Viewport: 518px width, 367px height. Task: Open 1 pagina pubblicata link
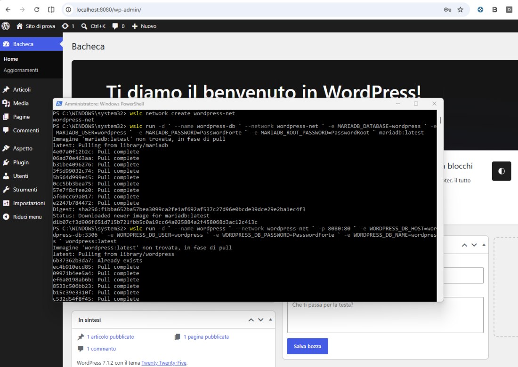[x=206, y=336]
